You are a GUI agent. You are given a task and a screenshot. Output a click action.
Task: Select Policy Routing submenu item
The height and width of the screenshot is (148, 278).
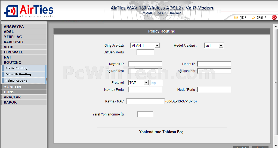click(x=24, y=81)
